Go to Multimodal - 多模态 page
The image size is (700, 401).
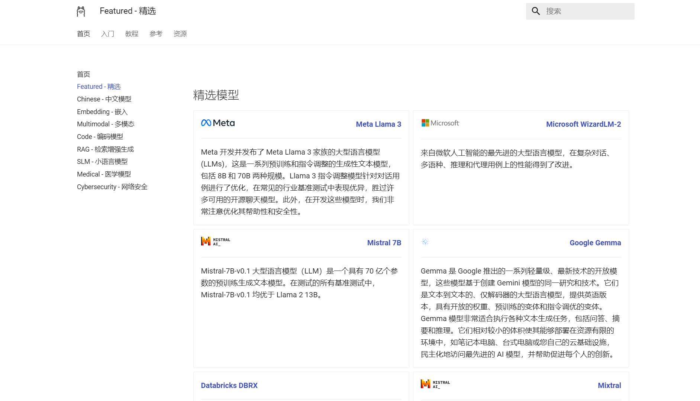(106, 124)
